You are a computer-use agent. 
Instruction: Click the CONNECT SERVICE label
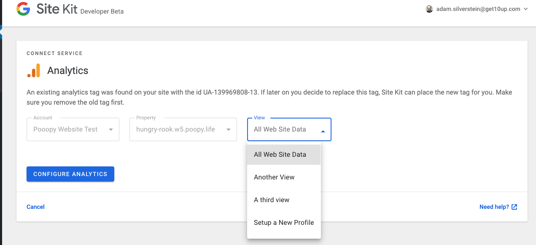[54, 53]
